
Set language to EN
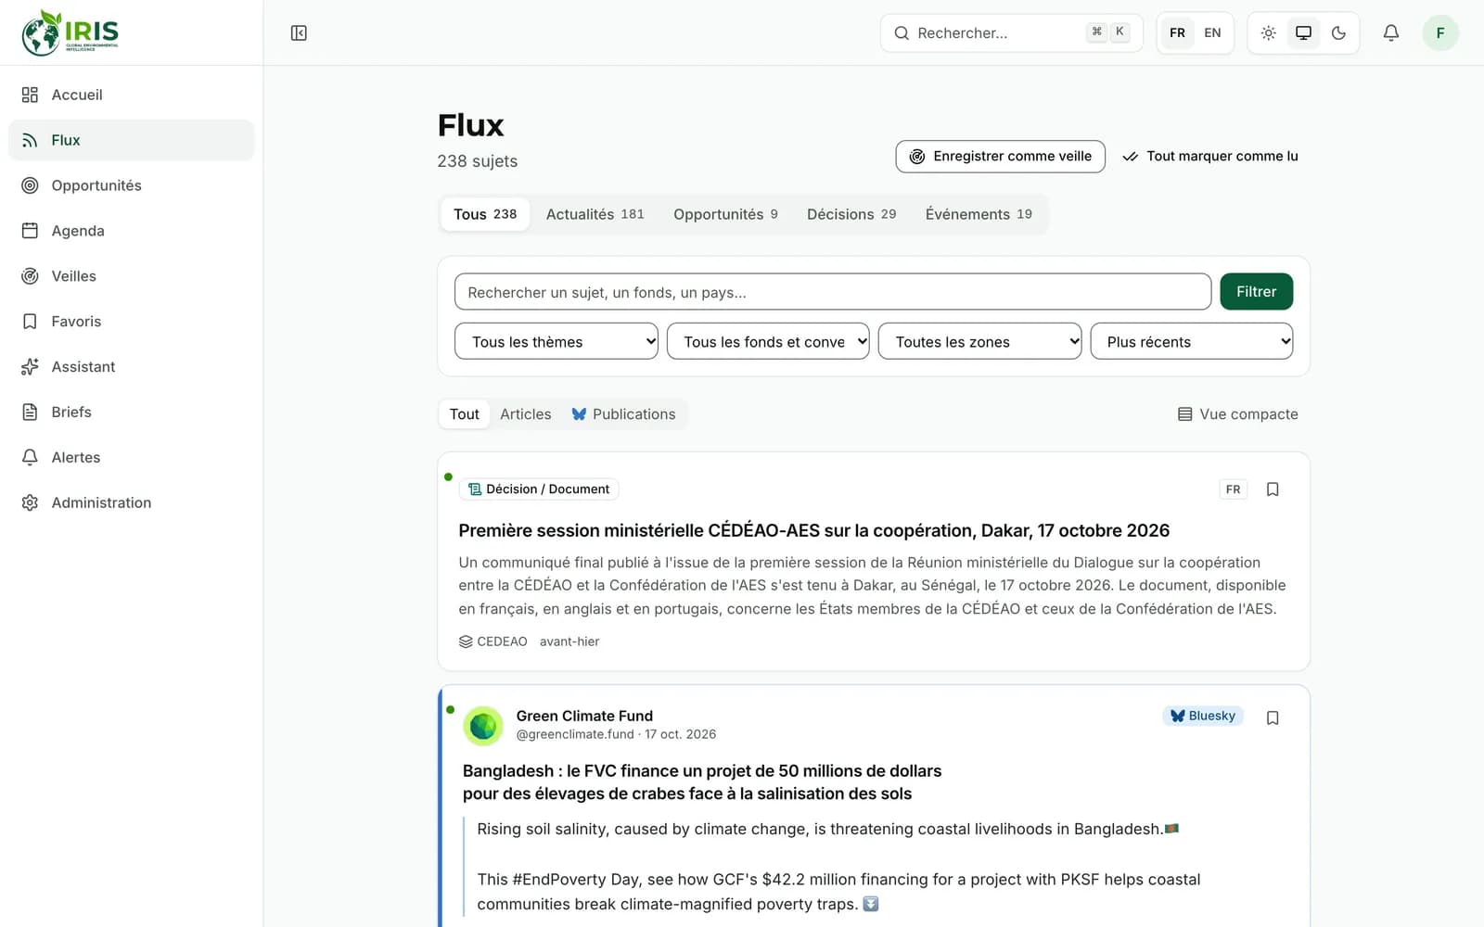click(x=1212, y=33)
